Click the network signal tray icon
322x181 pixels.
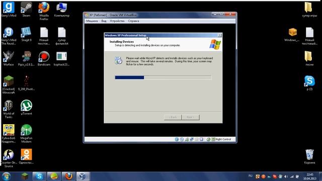292,176
